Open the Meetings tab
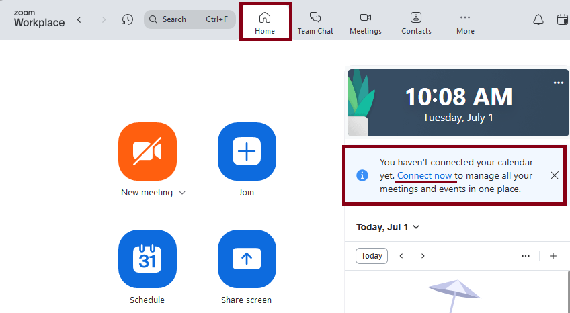This screenshot has width=570, height=313. (366, 22)
